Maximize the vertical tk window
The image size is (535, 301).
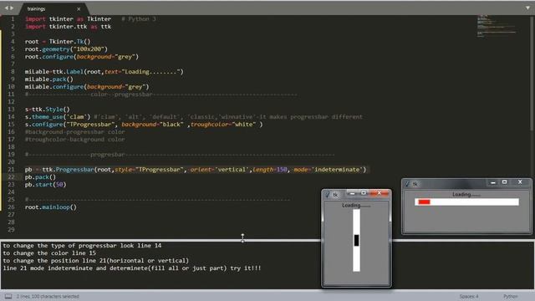(364, 193)
